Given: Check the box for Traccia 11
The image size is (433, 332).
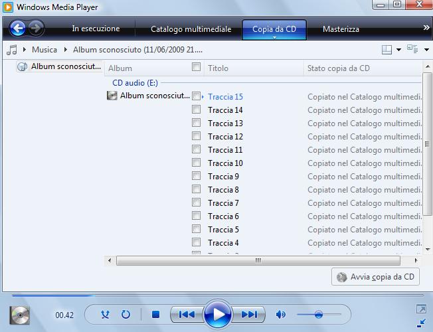Looking at the screenshot, I should 196,149.
